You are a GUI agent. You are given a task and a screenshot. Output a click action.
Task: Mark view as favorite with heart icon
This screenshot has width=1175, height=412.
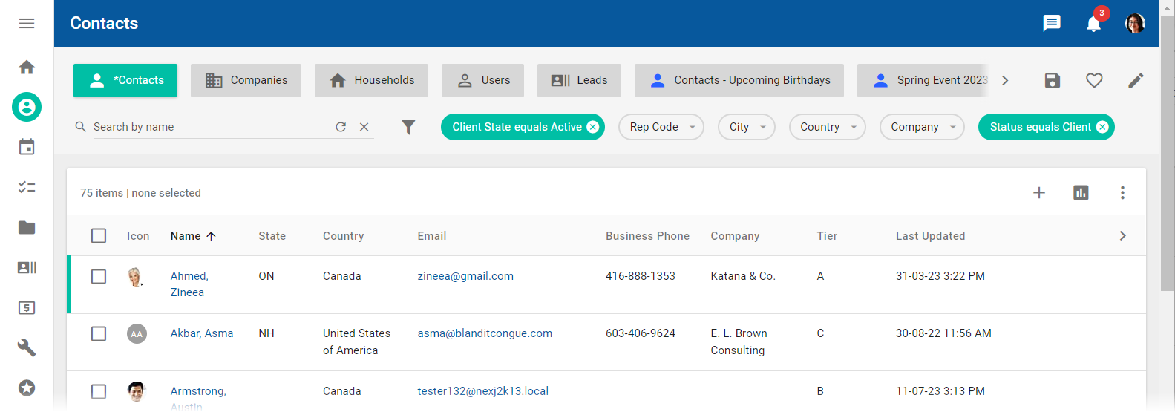tap(1093, 80)
